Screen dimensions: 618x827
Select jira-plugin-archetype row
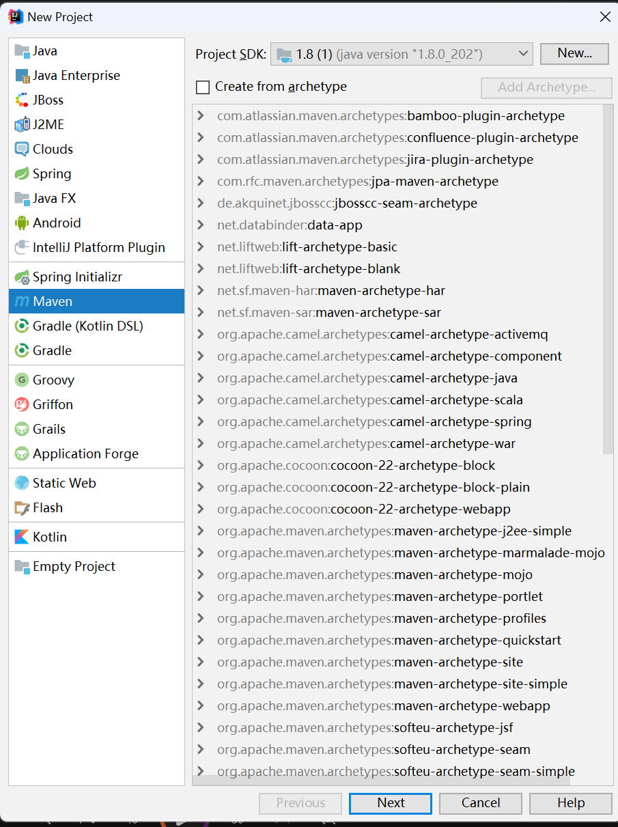[x=397, y=160]
